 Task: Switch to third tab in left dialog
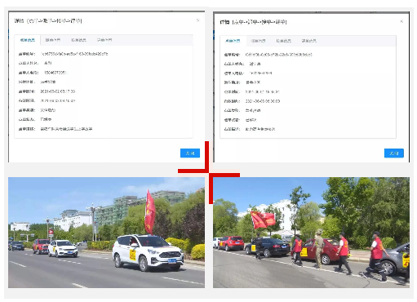point(78,40)
